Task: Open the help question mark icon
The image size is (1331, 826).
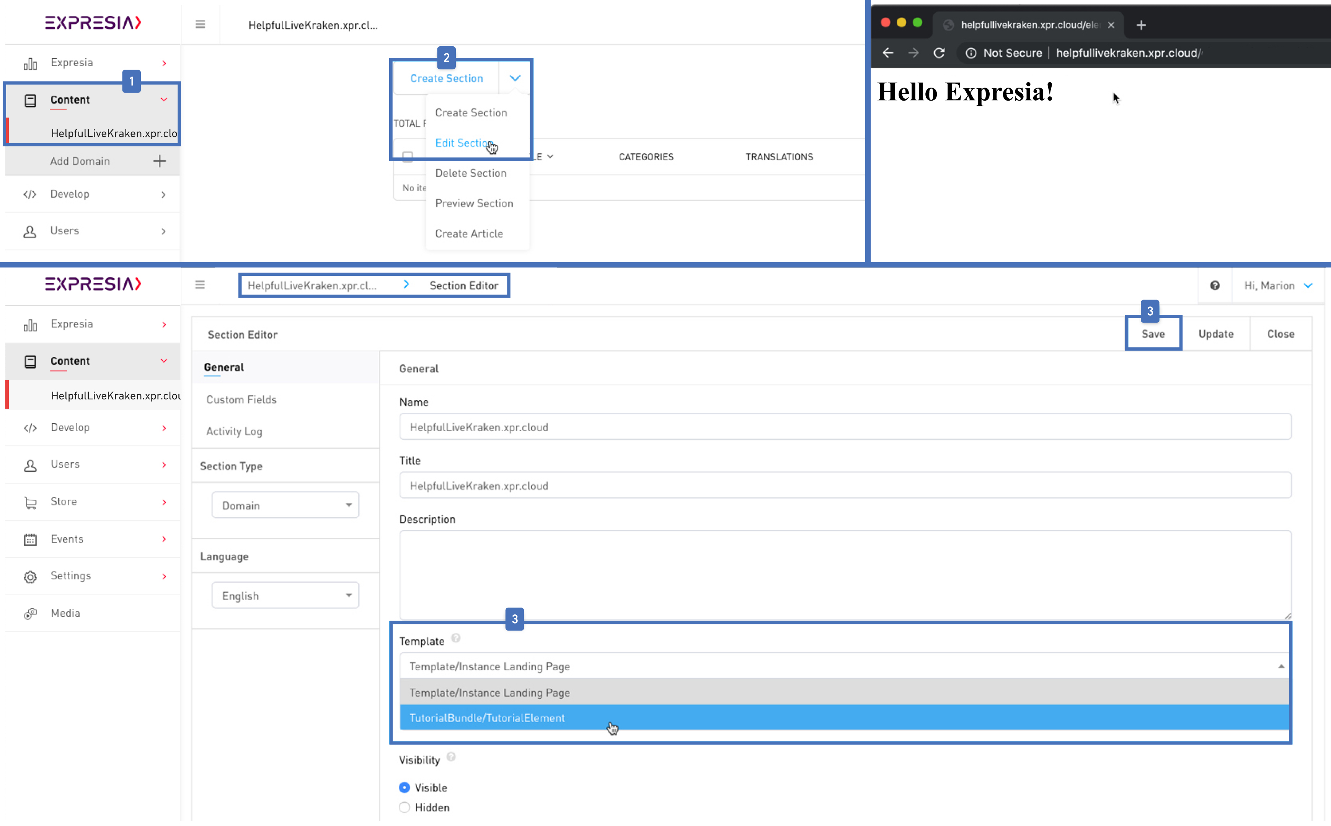Action: coord(1215,285)
